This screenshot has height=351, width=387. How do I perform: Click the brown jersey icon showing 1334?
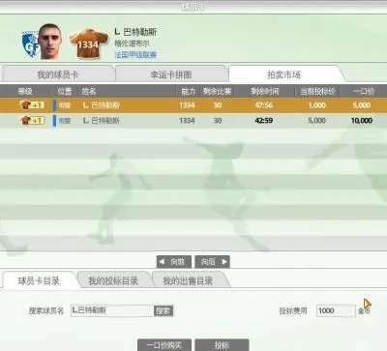89,44
